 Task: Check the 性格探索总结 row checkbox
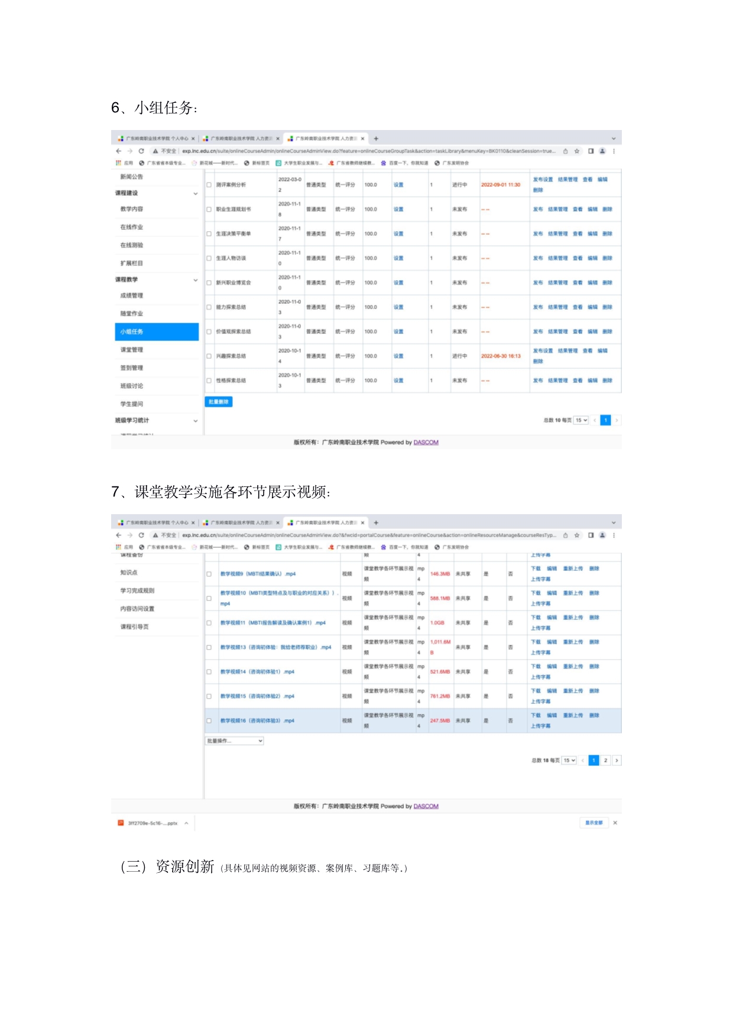tap(209, 381)
